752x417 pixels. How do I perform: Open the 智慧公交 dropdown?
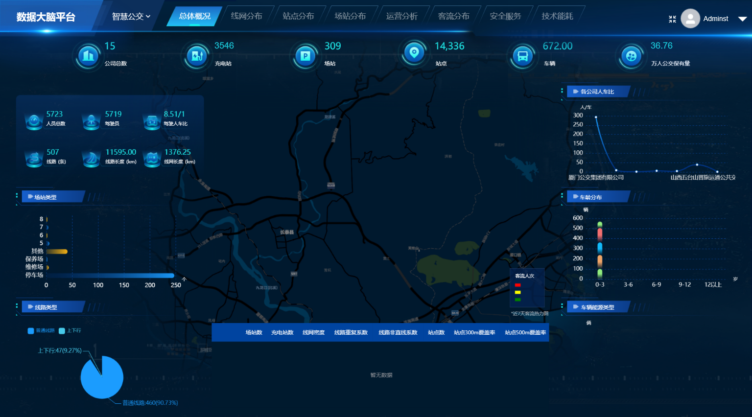click(131, 17)
